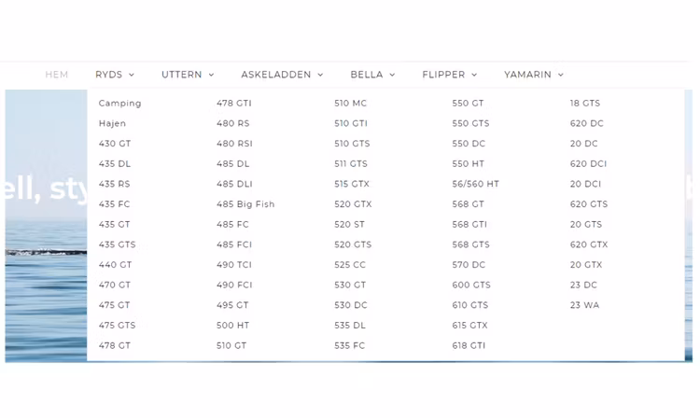Select the 535 FC model
Viewport: 700px width, 418px height.
pyautogui.click(x=350, y=345)
